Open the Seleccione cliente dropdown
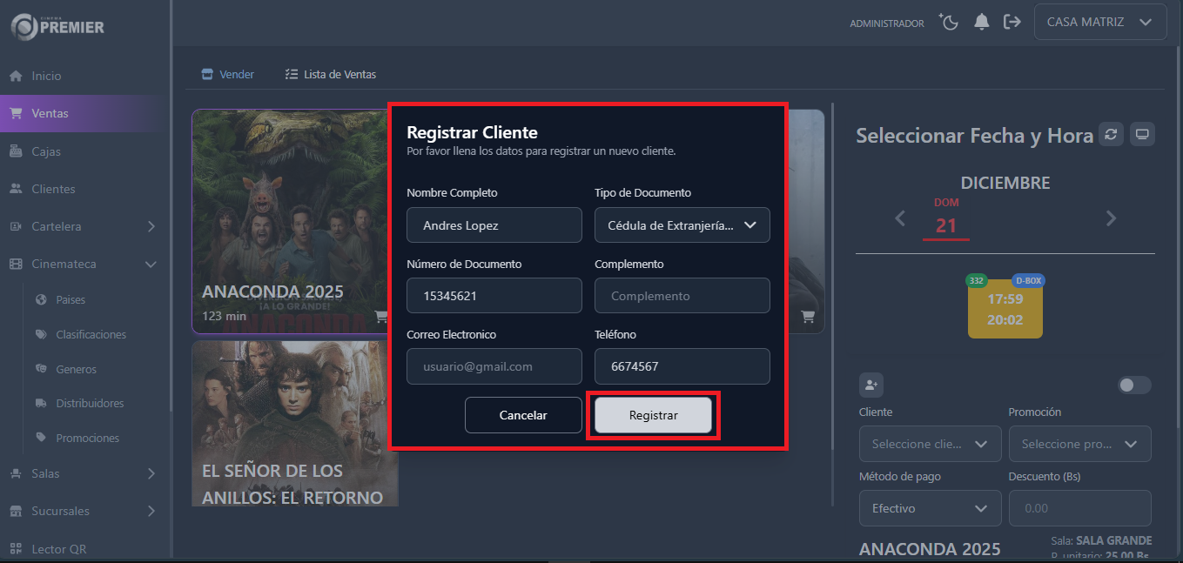This screenshot has height=563, width=1183. [x=930, y=444]
